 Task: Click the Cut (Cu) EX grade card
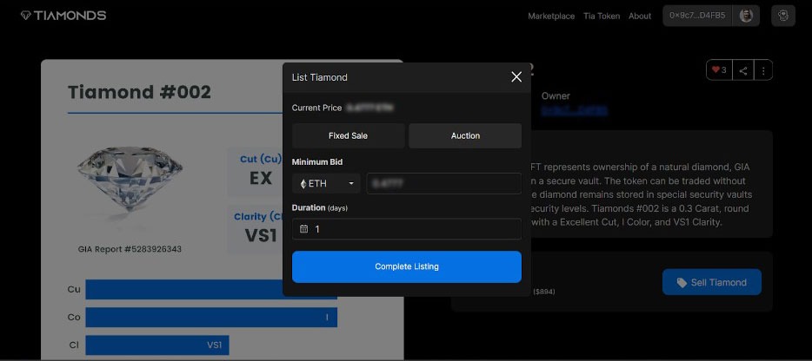point(256,172)
